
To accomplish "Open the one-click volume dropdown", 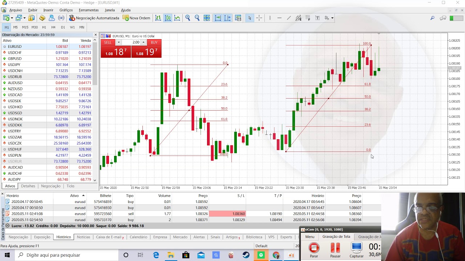I will coord(118,42).
